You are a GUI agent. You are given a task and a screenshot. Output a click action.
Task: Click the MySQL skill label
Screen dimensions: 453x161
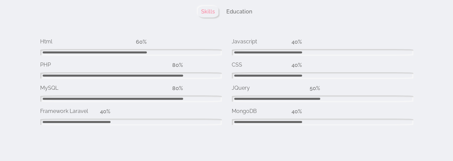tap(49, 88)
